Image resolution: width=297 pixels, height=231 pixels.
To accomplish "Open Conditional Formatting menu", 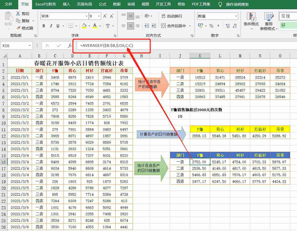I will (x=251, y=21).
